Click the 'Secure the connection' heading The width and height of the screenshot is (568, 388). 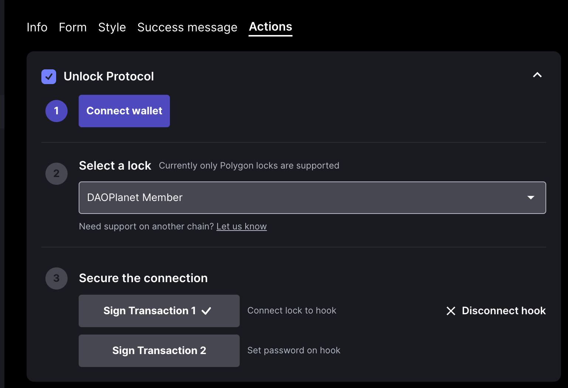click(143, 278)
